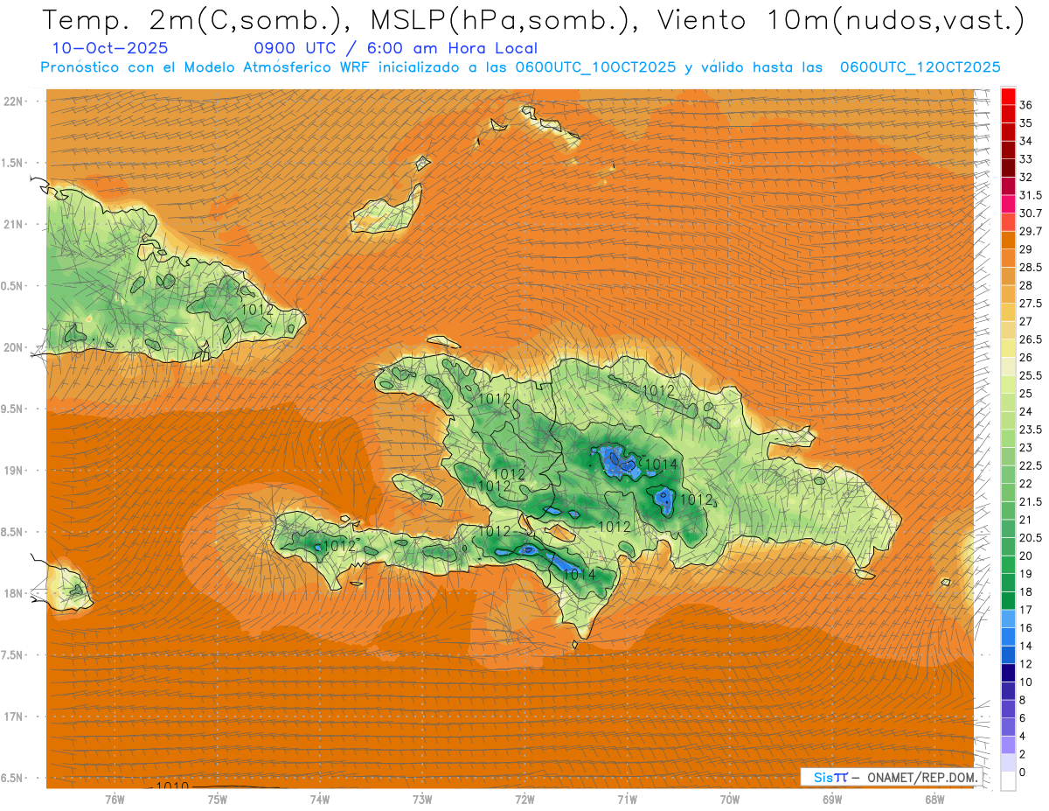Click the light blue legend band between 16 and 17
Screen dimensions: 1049x811
click(x=1008, y=619)
